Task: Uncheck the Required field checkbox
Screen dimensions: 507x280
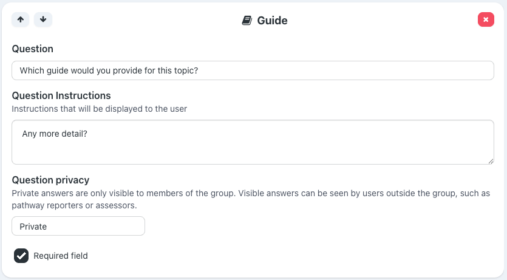Action: point(21,256)
